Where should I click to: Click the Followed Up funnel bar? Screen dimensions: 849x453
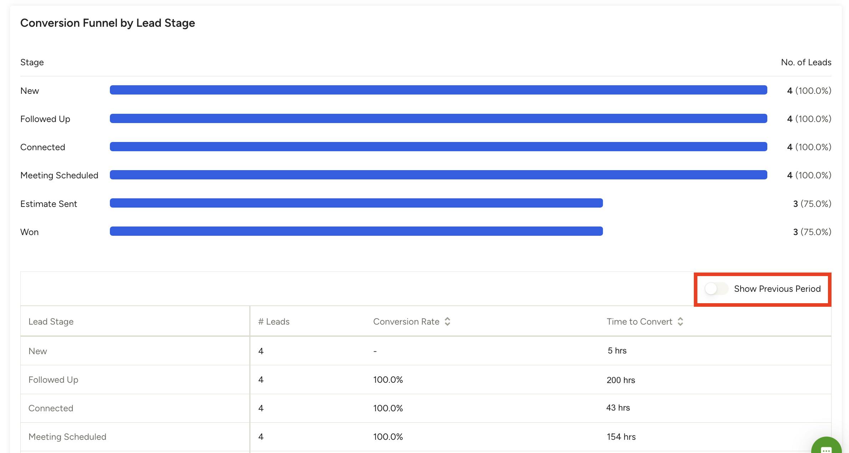point(438,118)
